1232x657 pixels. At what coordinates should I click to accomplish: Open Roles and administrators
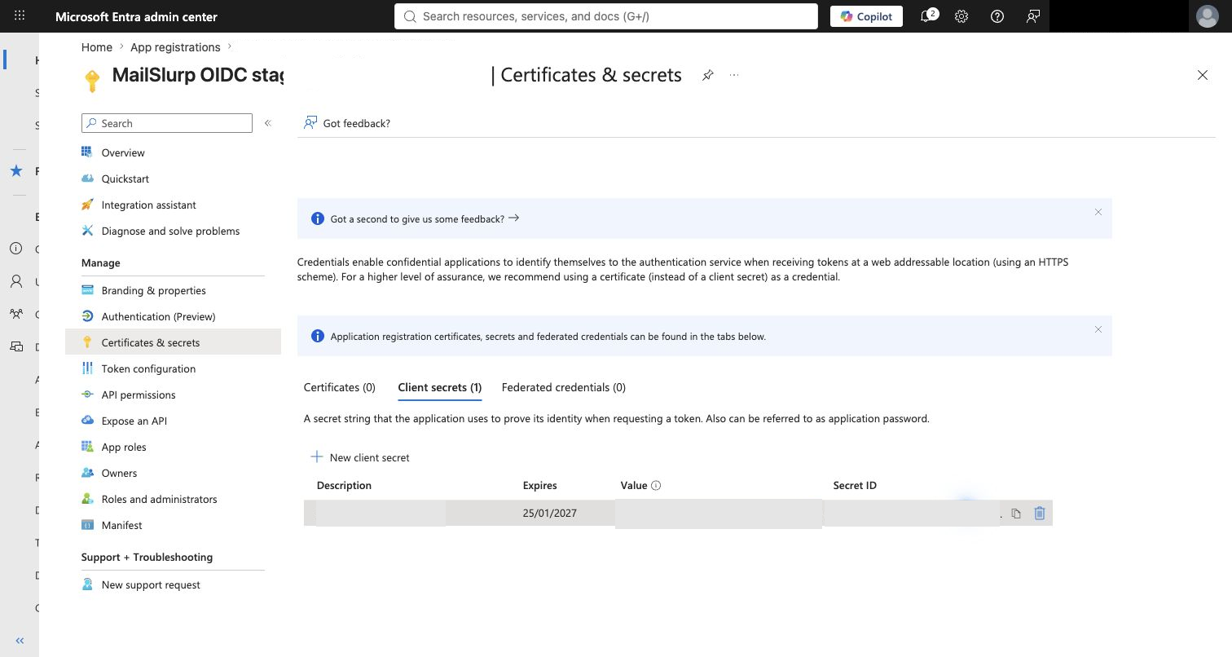159,499
